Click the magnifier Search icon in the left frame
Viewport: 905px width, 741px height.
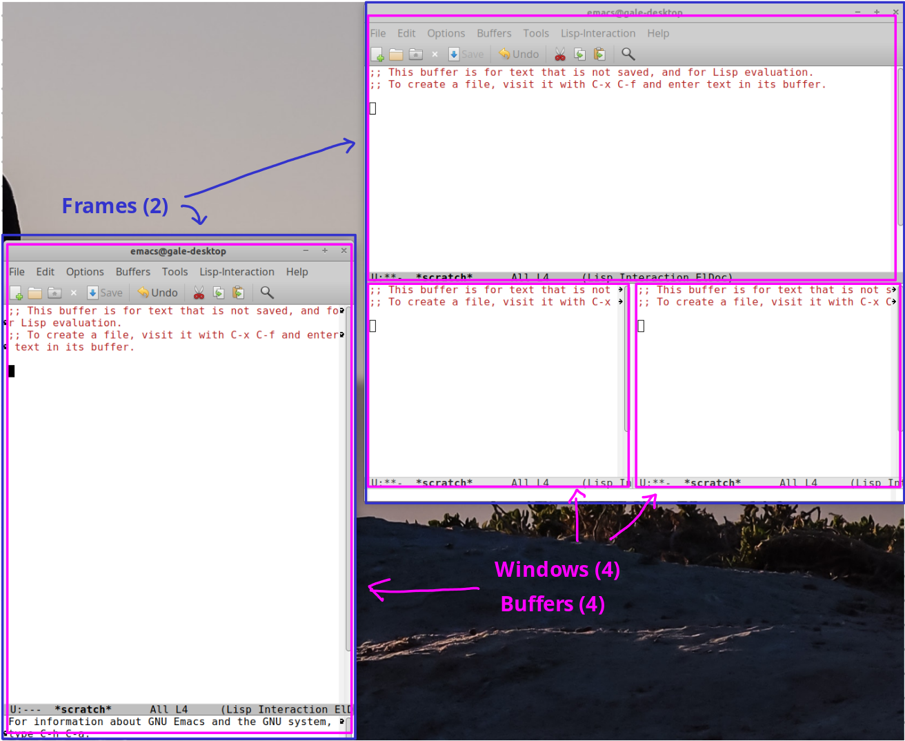[267, 293]
